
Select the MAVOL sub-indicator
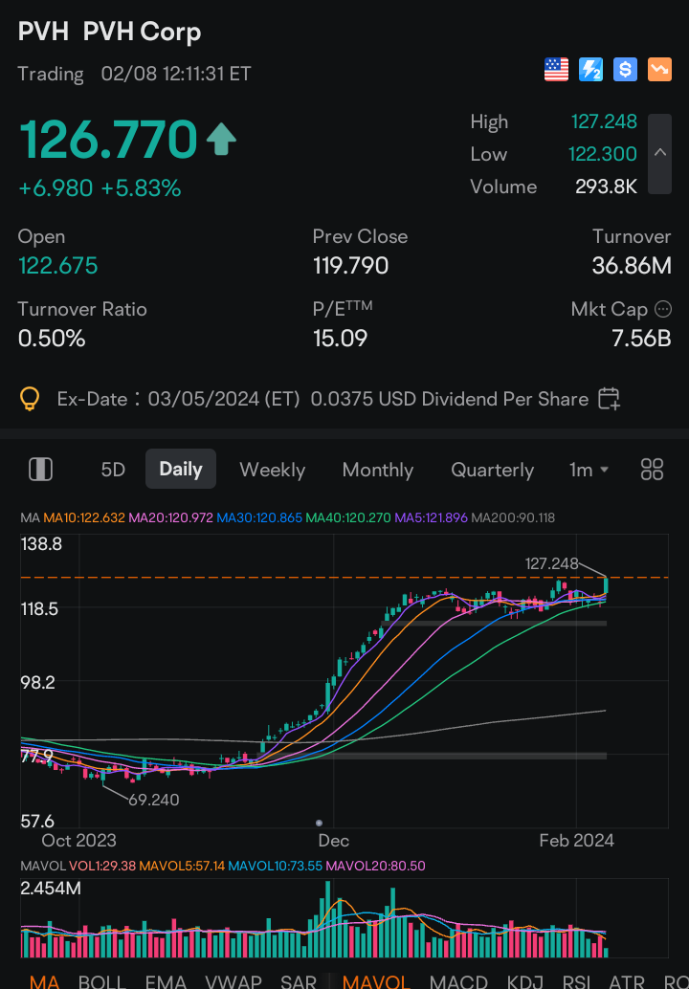click(376, 980)
